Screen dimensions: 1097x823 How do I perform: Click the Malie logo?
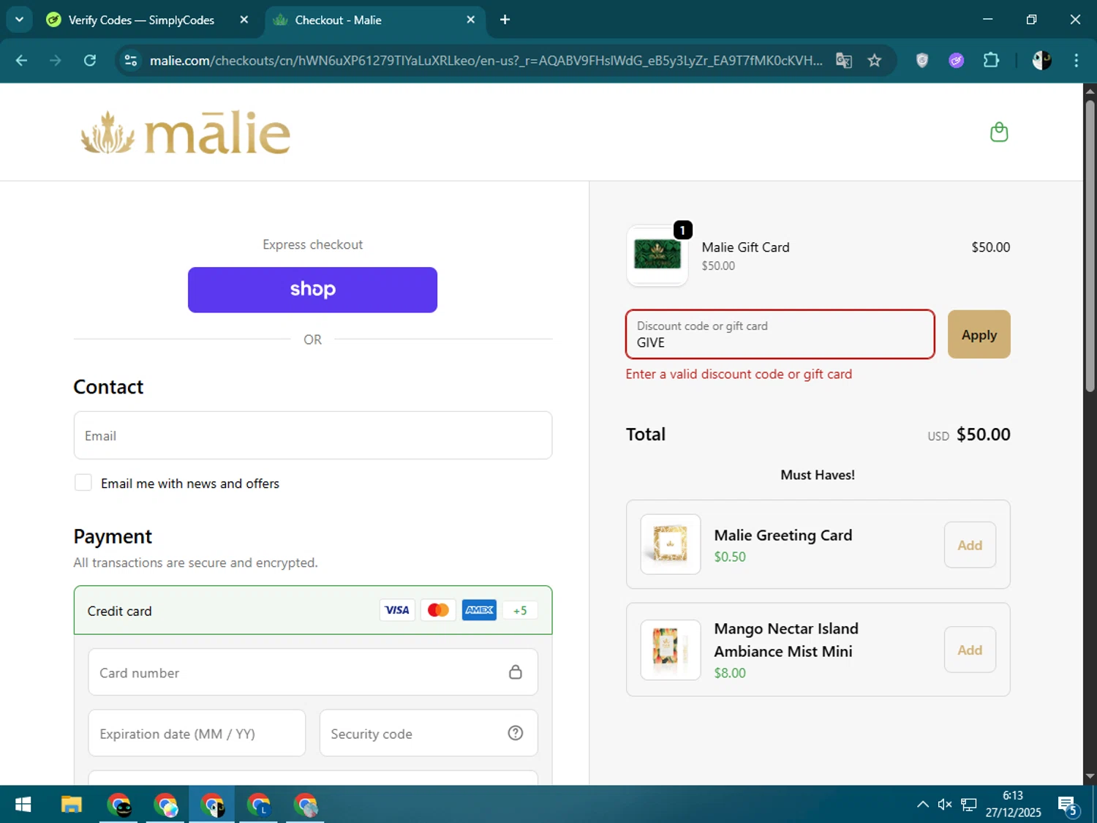coord(186,132)
